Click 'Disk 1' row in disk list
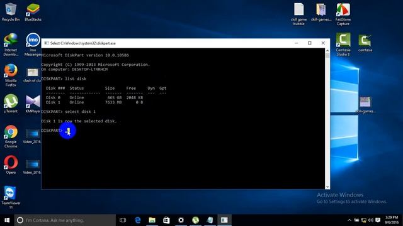The width and height of the screenshot is (403, 226). pyautogui.click(x=94, y=102)
